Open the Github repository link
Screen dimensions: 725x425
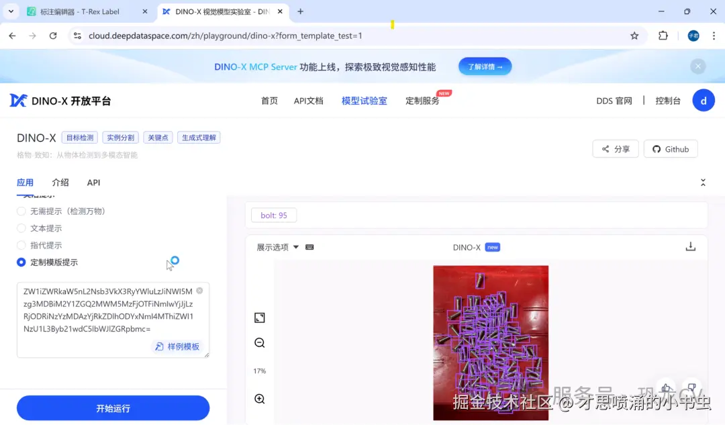pyautogui.click(x=670, y=148)
